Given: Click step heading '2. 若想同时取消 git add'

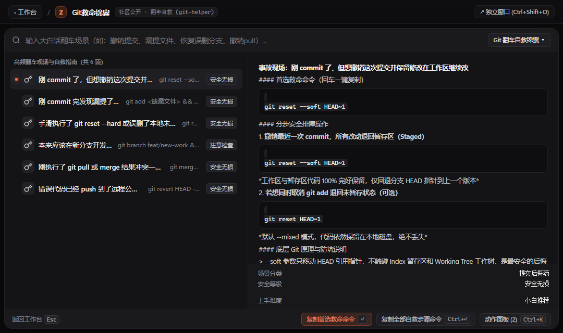Looking at the screenshot, I should coord(328,193).
